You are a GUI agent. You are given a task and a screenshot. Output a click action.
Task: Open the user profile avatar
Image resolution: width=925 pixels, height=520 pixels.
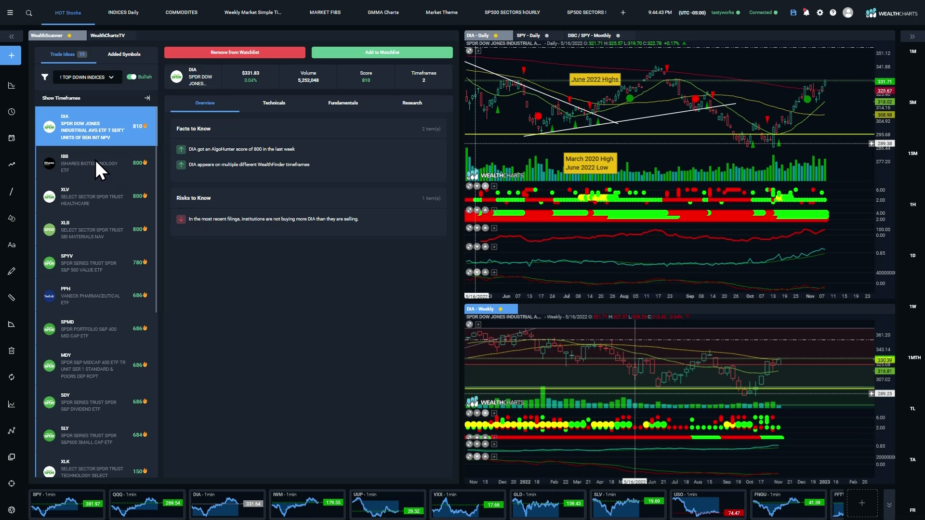(848, 13)
